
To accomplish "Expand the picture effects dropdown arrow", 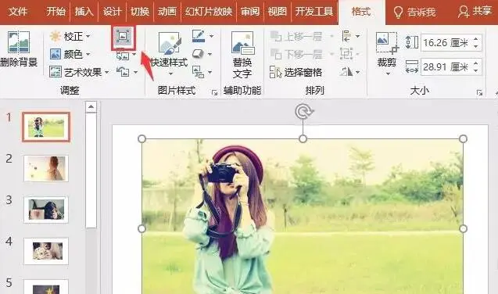I will click(210, 54).
